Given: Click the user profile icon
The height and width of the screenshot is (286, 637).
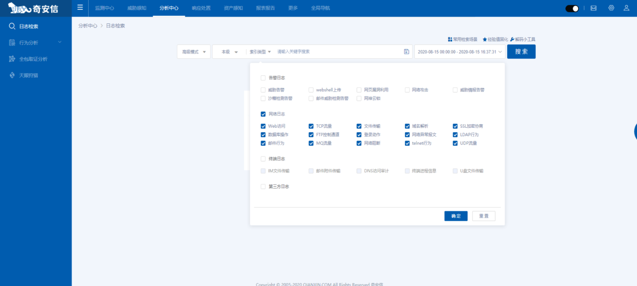Looking at the screenshot, I should tap(626, 8).
